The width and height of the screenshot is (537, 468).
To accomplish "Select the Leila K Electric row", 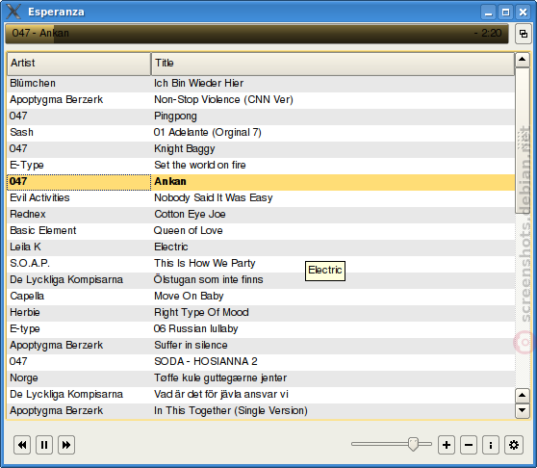I will [x=261, y=247].
